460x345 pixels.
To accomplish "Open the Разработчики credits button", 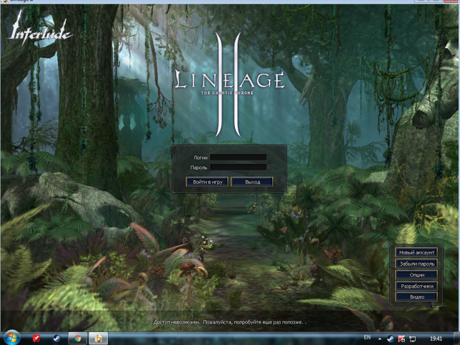I will pyautogui.click(x=417, y=286).
